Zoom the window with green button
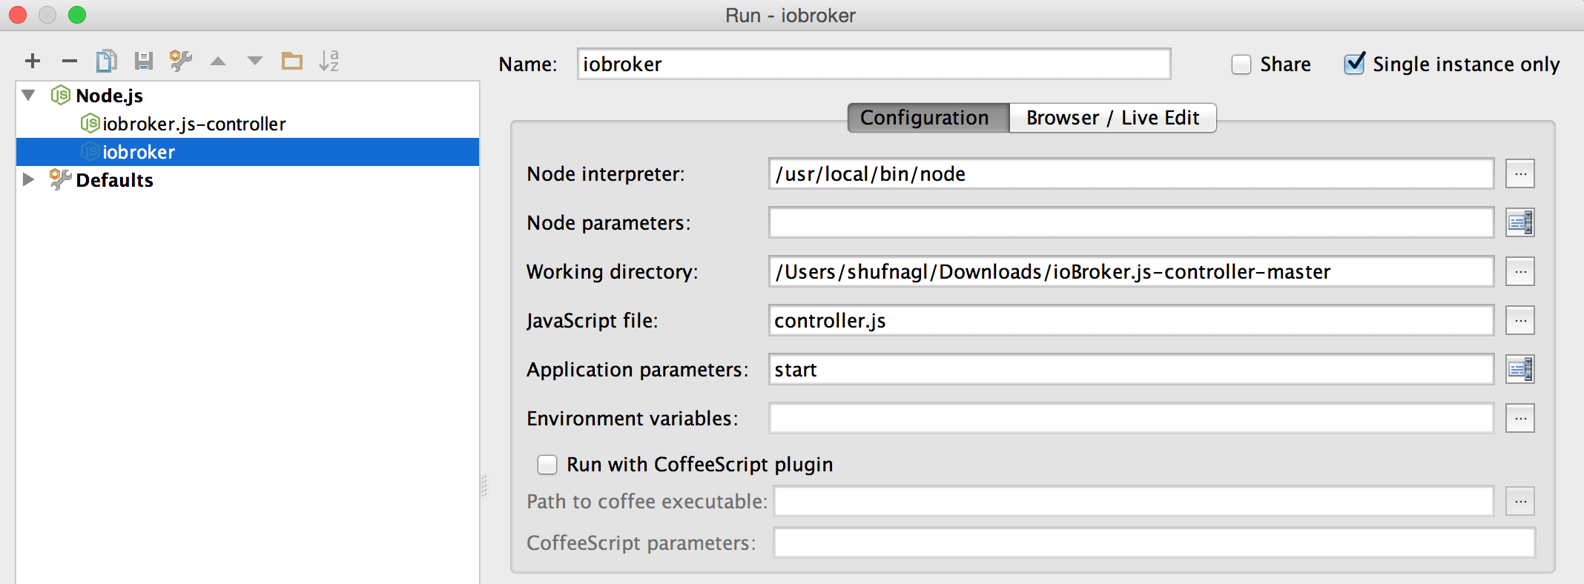Image resolution: width=1584 pixels, height=584 pixels. tap(77, 15)
